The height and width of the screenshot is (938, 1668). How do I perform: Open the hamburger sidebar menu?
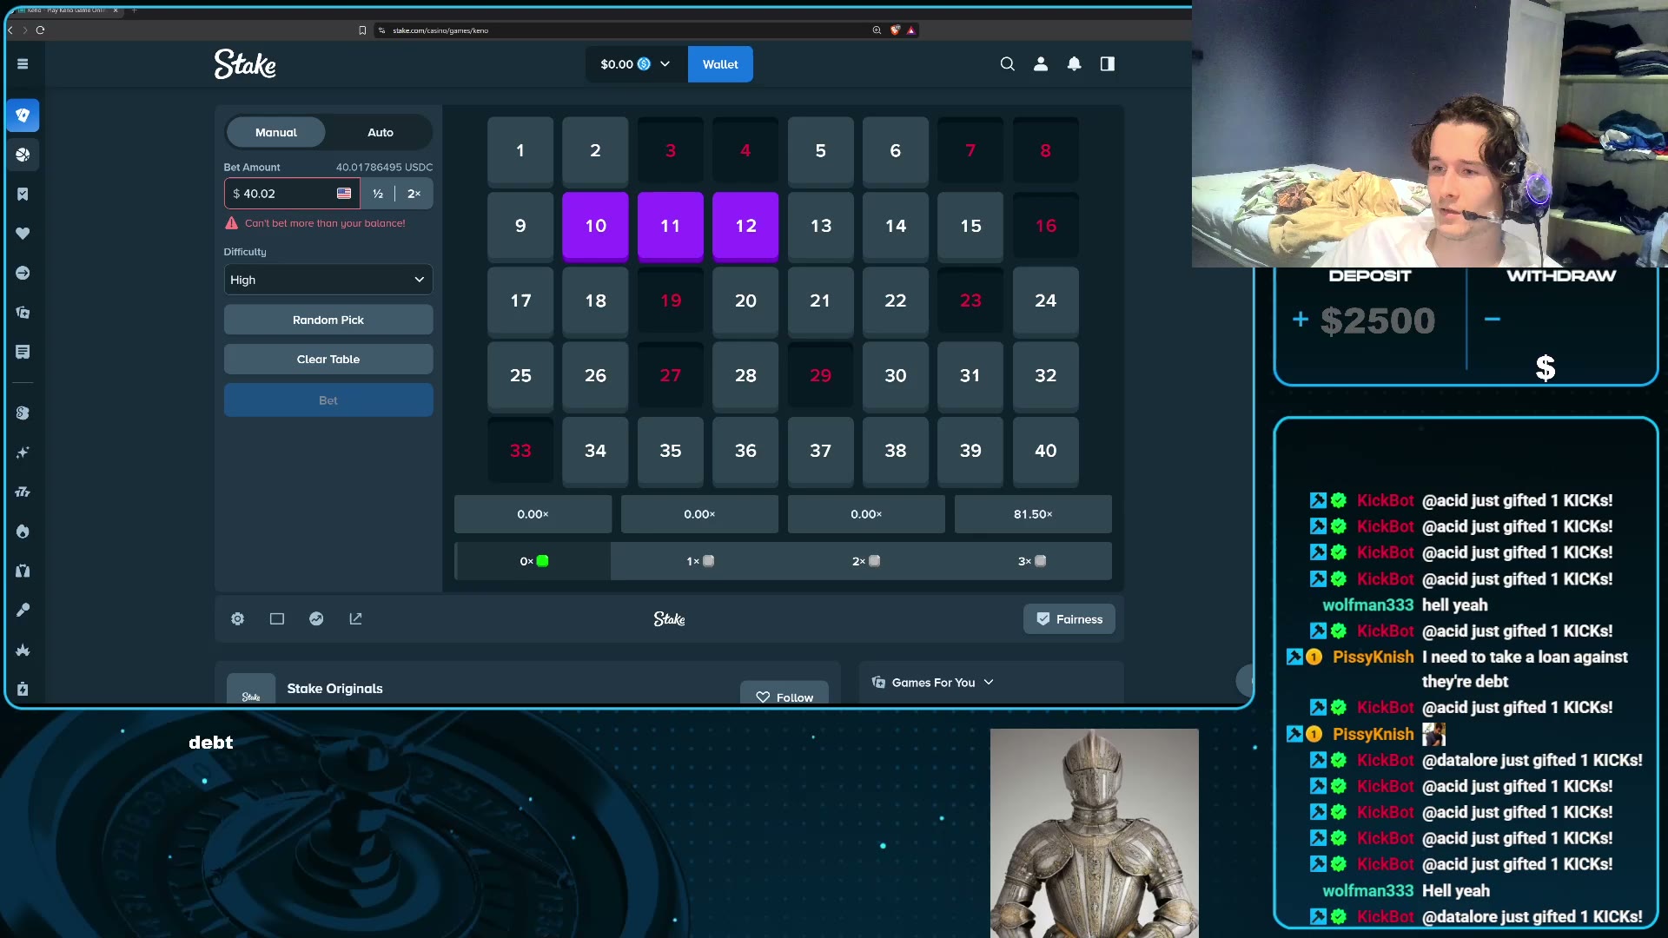tap(23, 63)
